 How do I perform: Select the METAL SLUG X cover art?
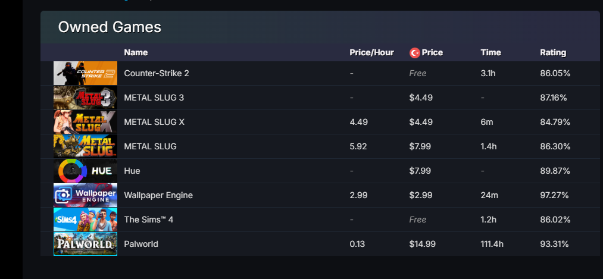pyautogui.click(x=85, y=122)
